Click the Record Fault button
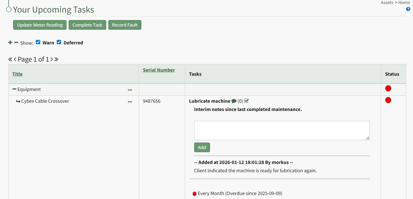413x199 pixels. 125,25
